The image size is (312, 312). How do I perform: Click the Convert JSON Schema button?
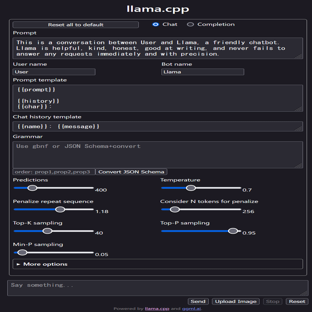click(131, 172)
